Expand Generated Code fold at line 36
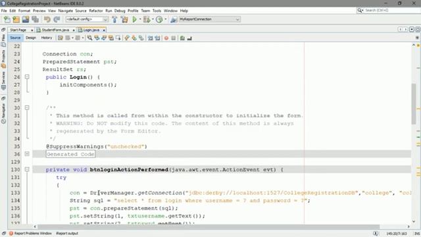The image size is (421, 237). pos(27,154)
